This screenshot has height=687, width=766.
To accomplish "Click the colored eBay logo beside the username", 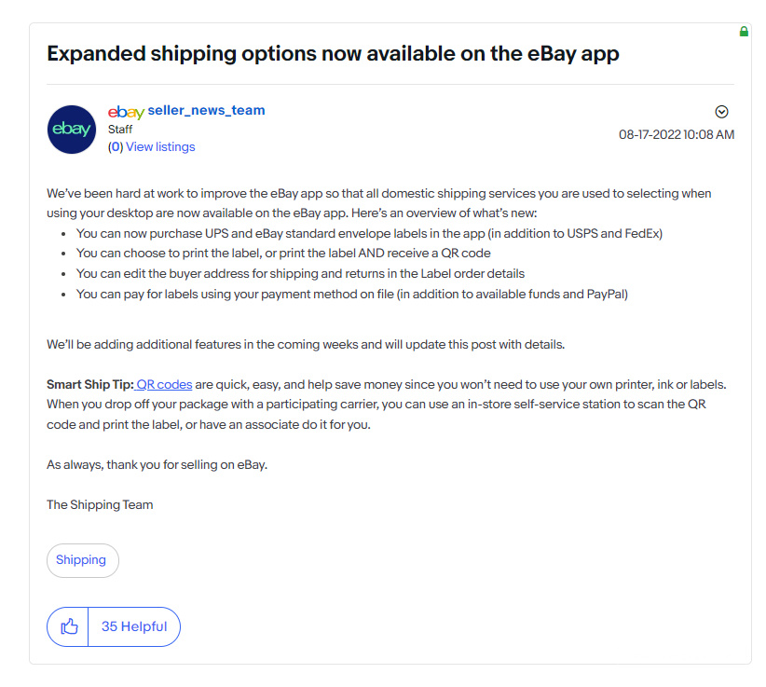I will click(x=126, y=112).
